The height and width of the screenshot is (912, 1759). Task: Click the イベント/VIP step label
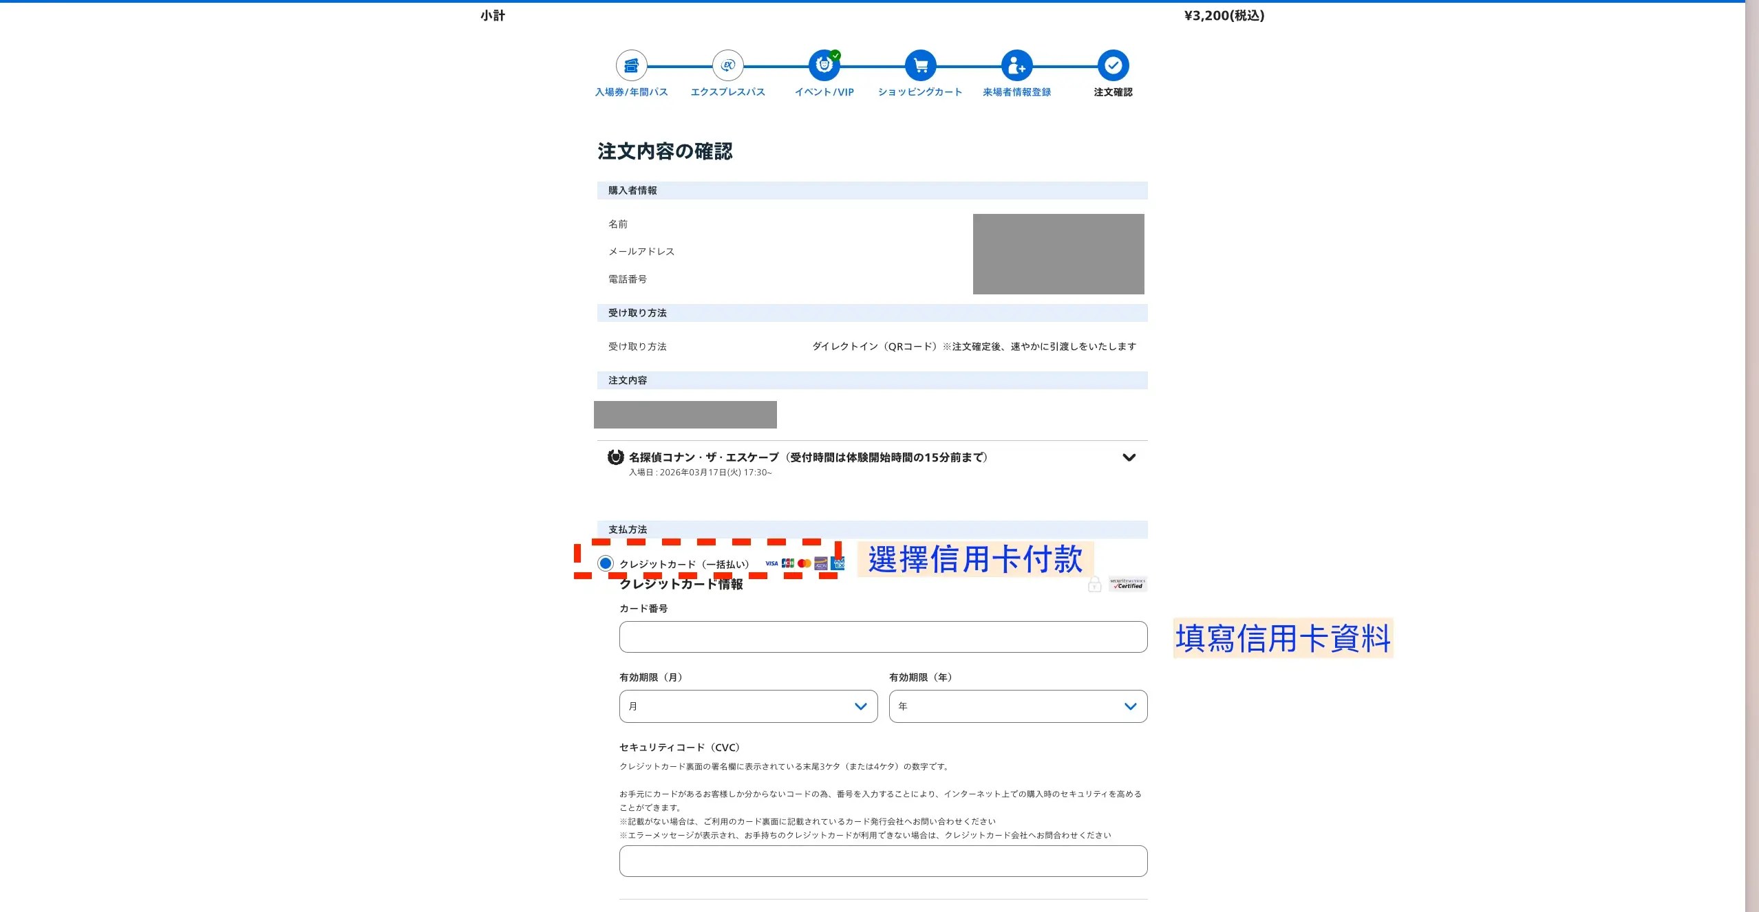pos(824,92)
